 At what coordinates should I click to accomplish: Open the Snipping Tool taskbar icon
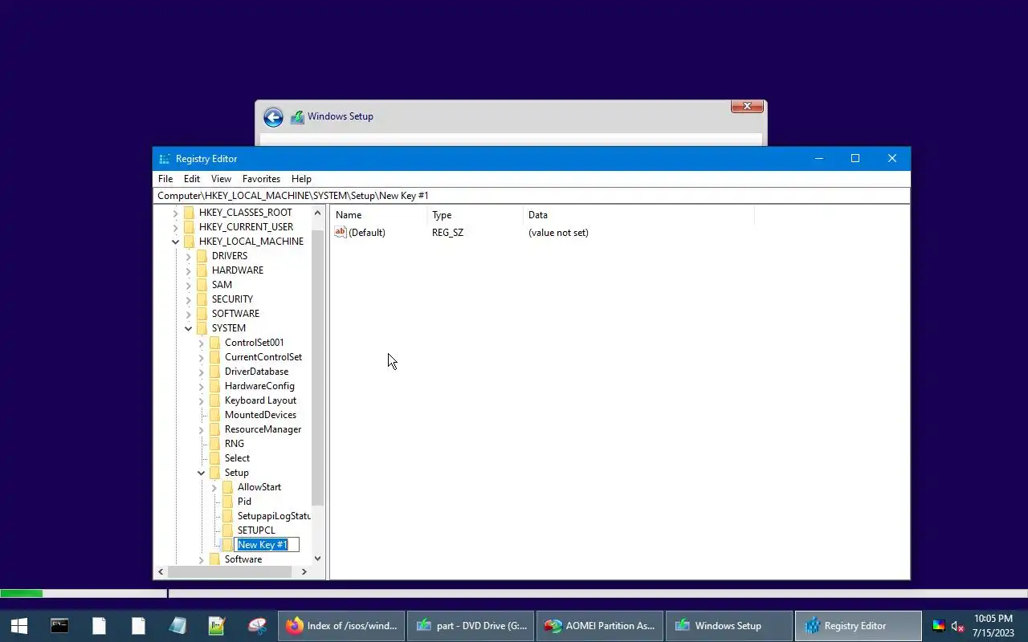click(x=257, y=626)
